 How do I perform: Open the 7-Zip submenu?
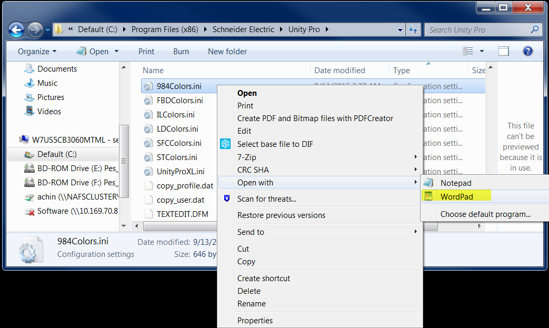320,157
